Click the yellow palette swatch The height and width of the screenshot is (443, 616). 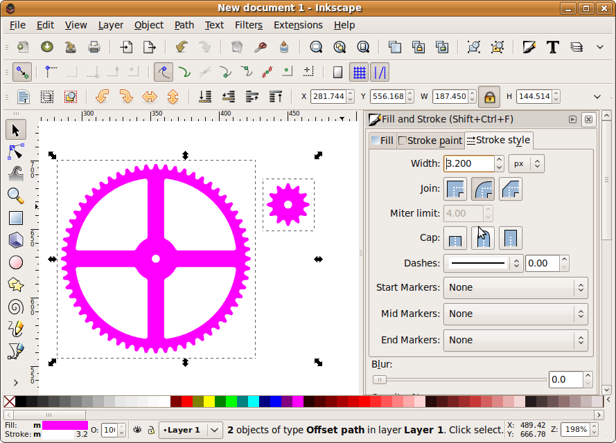[209, 401]
